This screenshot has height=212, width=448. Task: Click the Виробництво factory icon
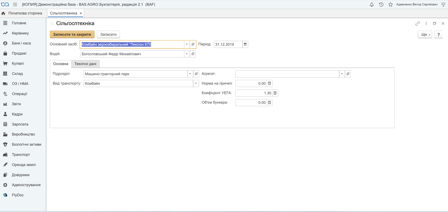tap(5, 134)
